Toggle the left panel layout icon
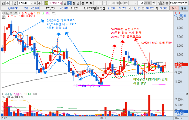 (3, 3)
